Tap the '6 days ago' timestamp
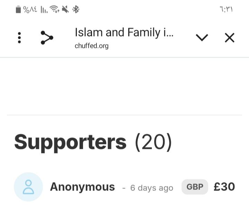 click(152, 188)
